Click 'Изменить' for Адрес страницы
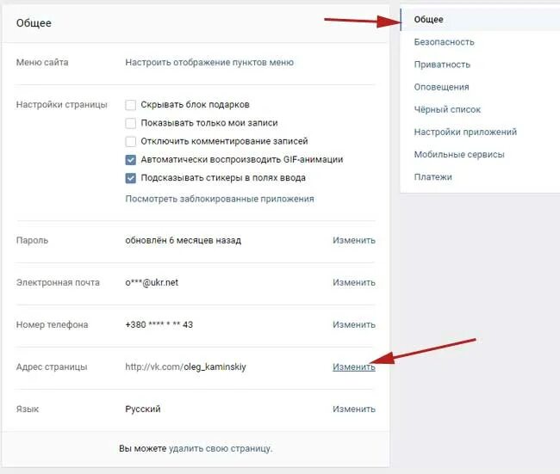Screen dimensions: 560x474 [354, 366]
